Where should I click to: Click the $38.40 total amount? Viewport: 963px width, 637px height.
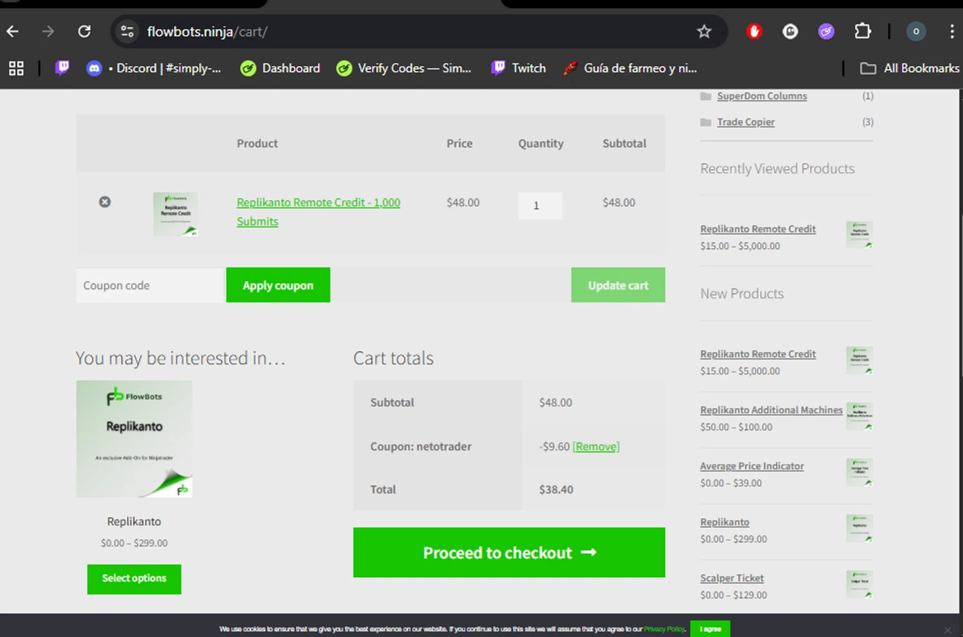point(556,489)
